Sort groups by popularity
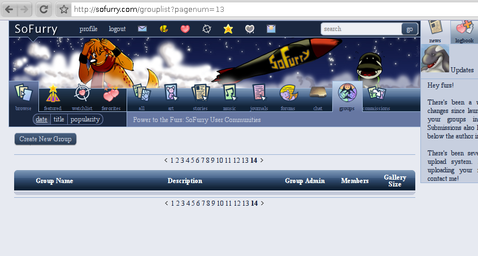The width and height of the screenshot is (478, 256). (85, 119)
